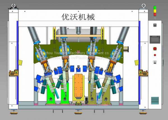Open the tradechina.cn watermark URL
The height and width of the screenshot is (120, 168).
[x=79, y=57]
